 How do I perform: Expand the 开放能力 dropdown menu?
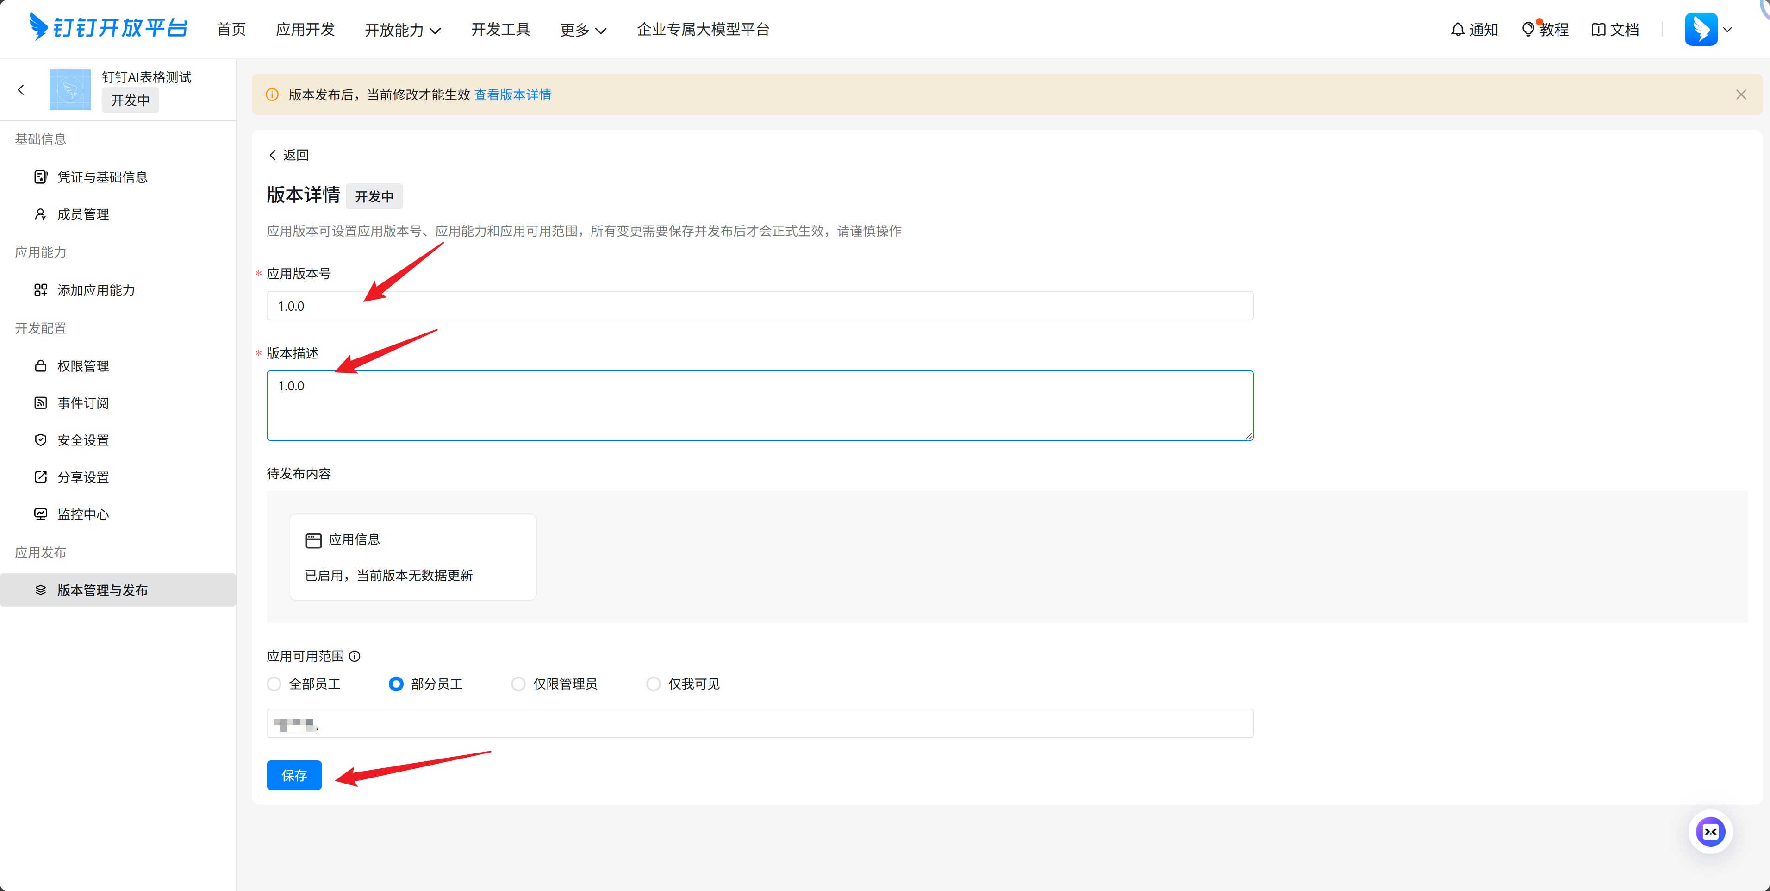(x=402, y=30)
